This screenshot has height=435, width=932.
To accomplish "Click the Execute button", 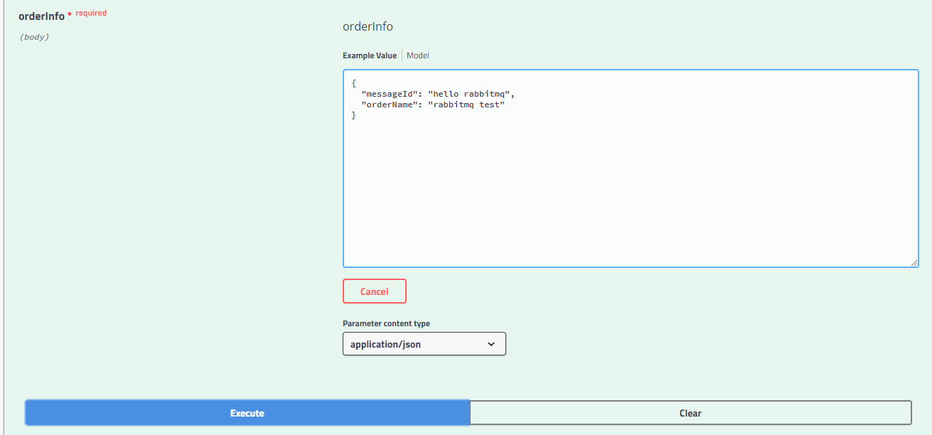I will pos(247,413).
